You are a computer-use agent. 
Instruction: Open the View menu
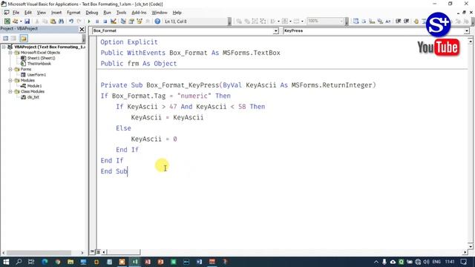click(x=42, y=13)
